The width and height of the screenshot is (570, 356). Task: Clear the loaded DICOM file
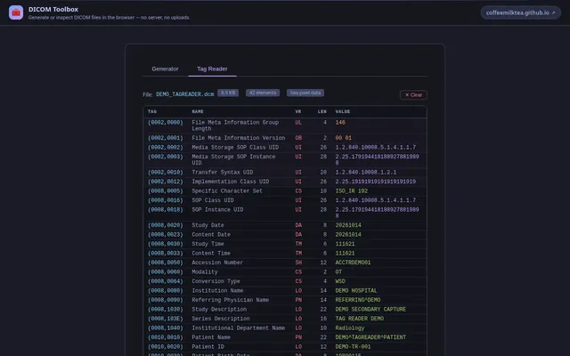413,95
